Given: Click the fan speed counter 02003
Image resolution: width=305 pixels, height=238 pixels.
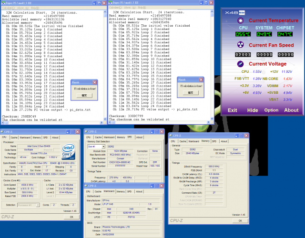Looking at the screenshot, I should pyautogui.click(x=243, y=55).
